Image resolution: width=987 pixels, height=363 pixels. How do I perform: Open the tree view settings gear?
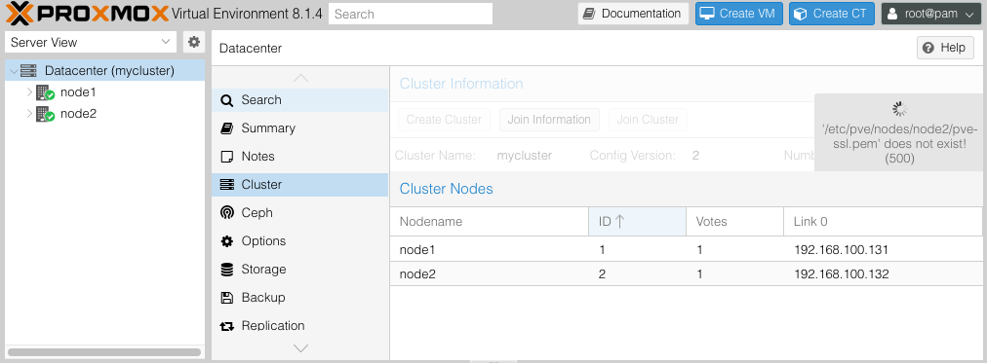(194, 42)
